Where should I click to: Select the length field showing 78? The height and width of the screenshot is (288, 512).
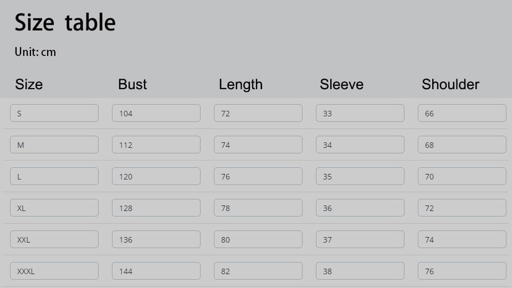point(258,208)
